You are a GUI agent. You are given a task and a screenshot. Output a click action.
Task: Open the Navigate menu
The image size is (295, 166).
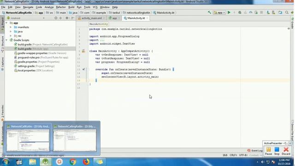coord(28,7)
